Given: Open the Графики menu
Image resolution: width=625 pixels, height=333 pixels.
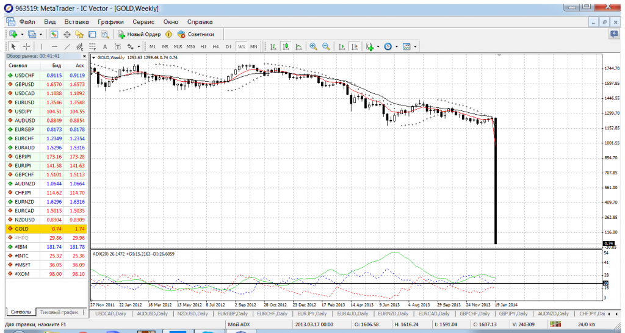Looking at the screenshot, I should (111, 22).
